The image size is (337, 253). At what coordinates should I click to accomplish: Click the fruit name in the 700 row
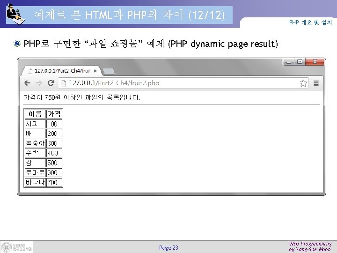click(x=35, y=182)
